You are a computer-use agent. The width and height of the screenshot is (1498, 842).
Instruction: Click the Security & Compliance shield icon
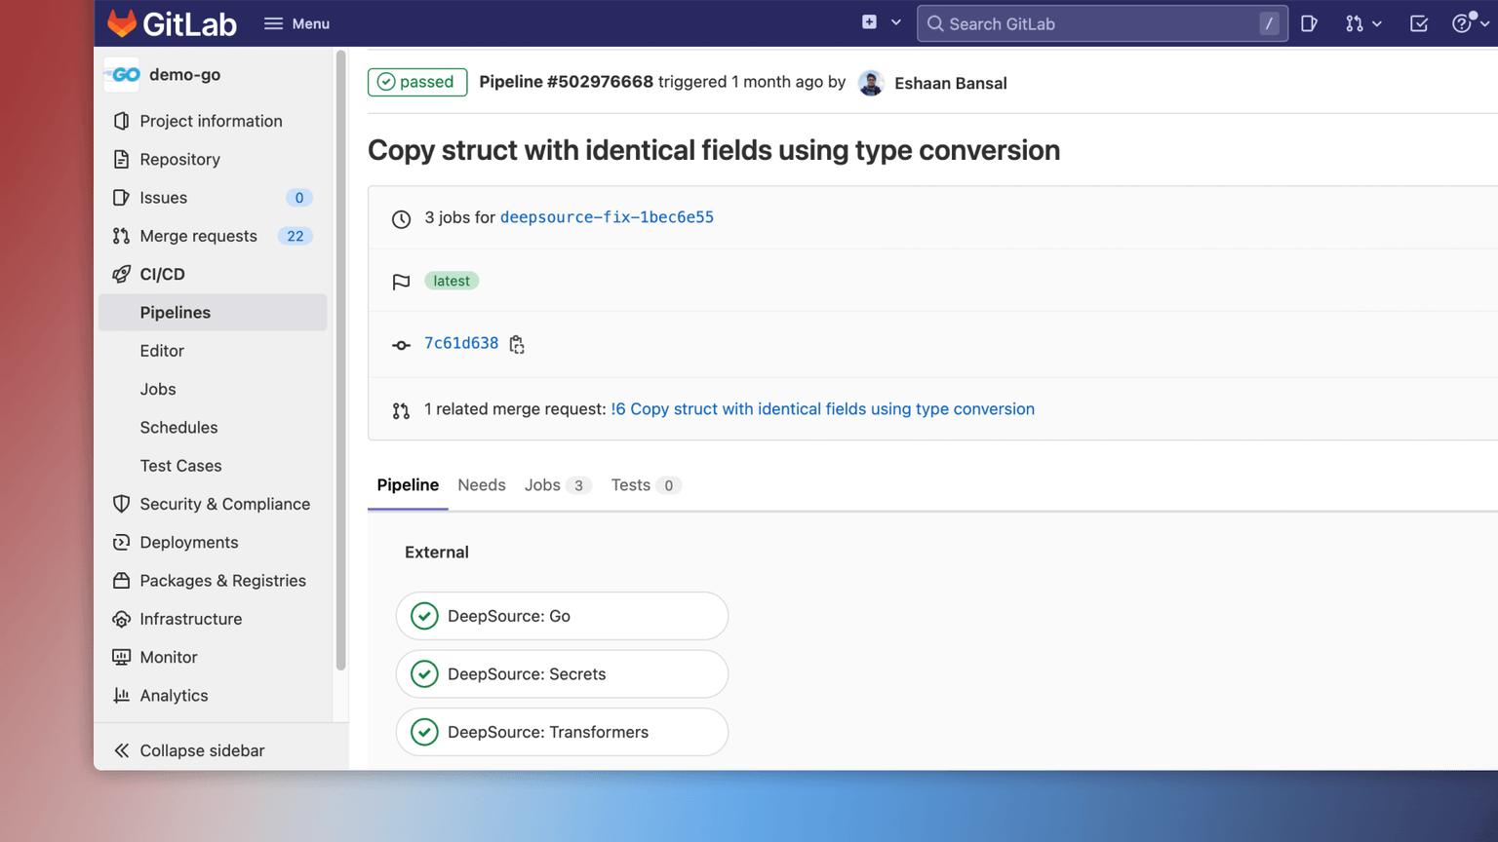tap(121, 504)
